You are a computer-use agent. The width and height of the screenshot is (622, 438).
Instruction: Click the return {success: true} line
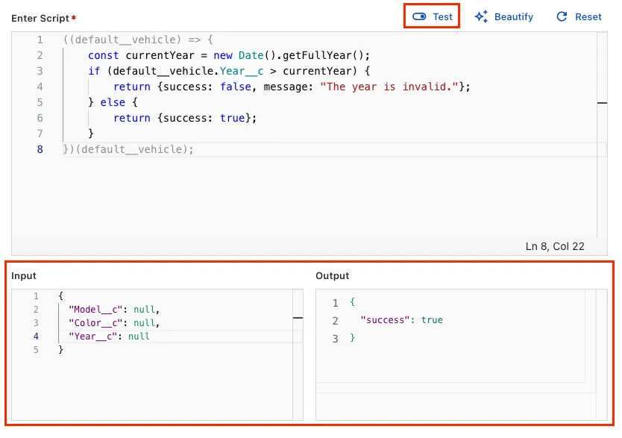pyautogui.click(x=185, y=118)
